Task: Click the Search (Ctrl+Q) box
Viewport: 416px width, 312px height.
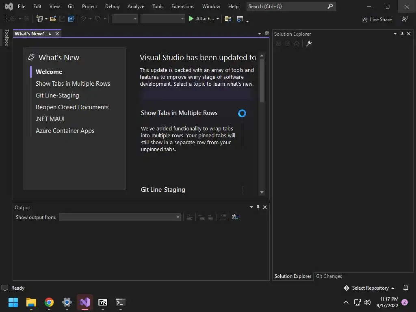Action: click(291, 6)
